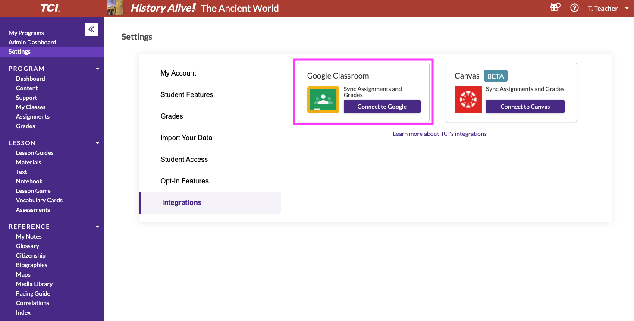634x321 pixels.
Task: Open the gift icon in the top bar
Action: click(555, 8)
